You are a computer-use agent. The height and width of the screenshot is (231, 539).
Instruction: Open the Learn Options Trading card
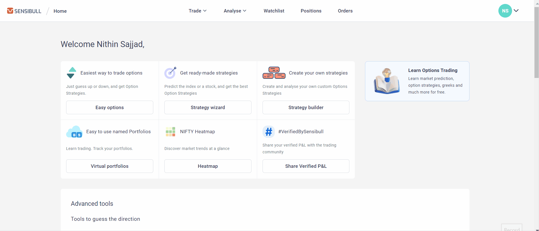[x=417, y=81]
